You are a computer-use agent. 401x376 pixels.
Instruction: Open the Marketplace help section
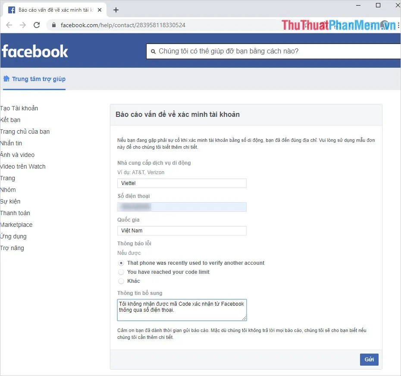click(x=16, y=225)
